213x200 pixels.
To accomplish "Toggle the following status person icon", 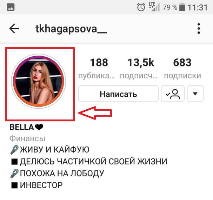I will (173, 94).
